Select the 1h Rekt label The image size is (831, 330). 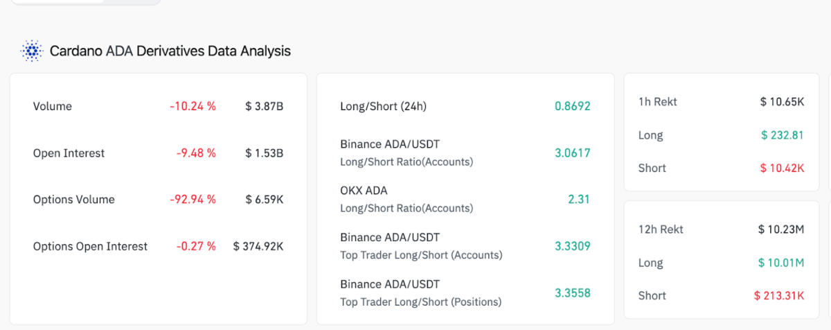click(x=658, y=102)
